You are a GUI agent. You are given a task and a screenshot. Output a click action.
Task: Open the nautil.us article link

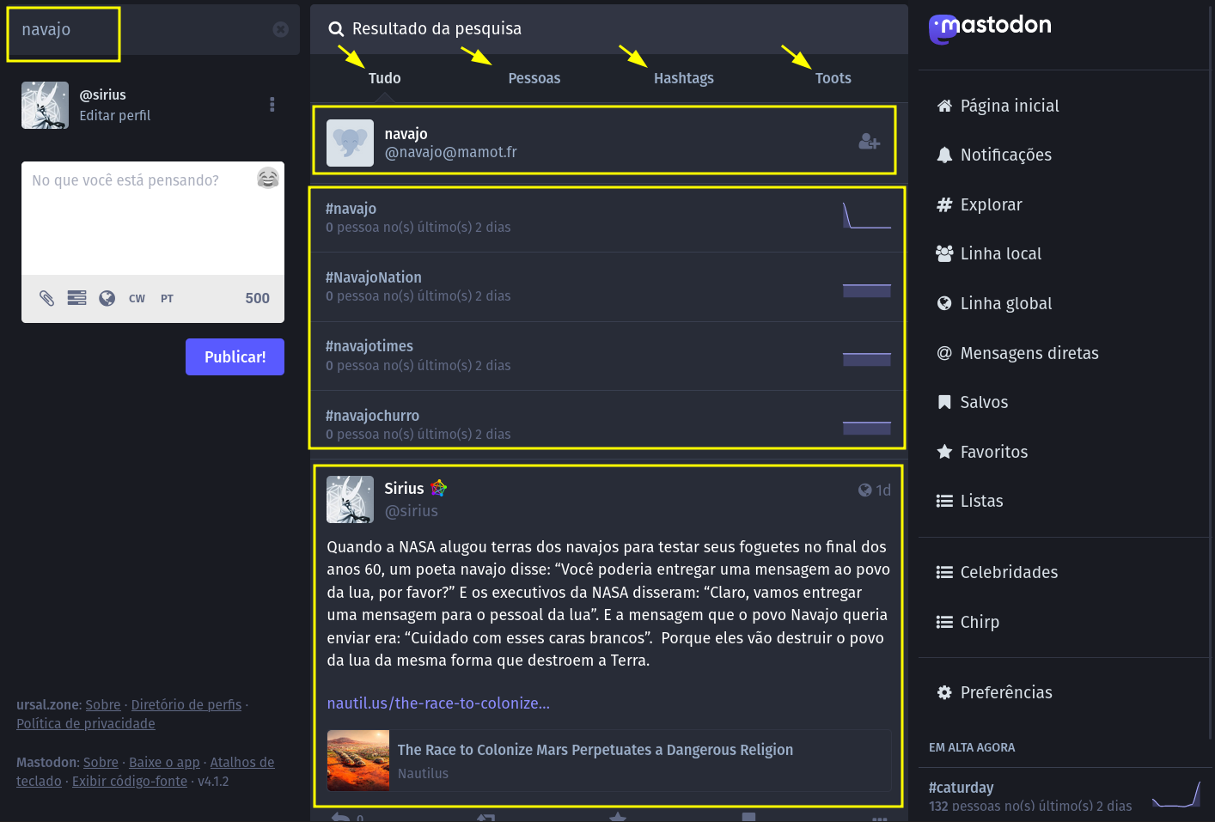(438, 703)
